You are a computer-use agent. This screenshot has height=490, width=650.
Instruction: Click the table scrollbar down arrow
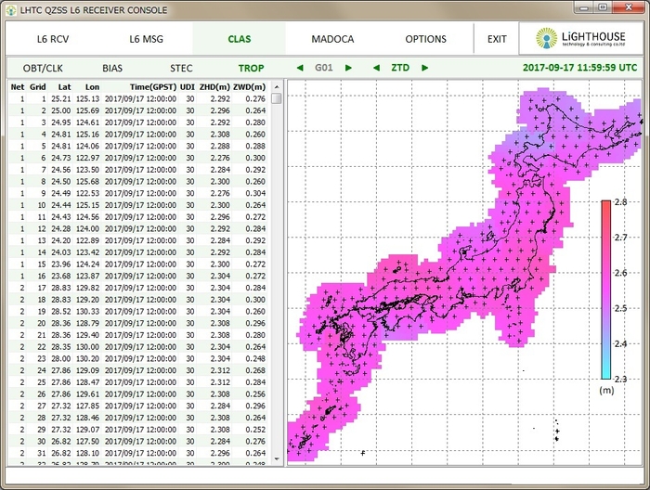point(277,459)
